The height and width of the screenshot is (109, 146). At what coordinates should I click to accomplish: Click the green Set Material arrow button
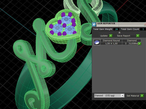(142, 96)
